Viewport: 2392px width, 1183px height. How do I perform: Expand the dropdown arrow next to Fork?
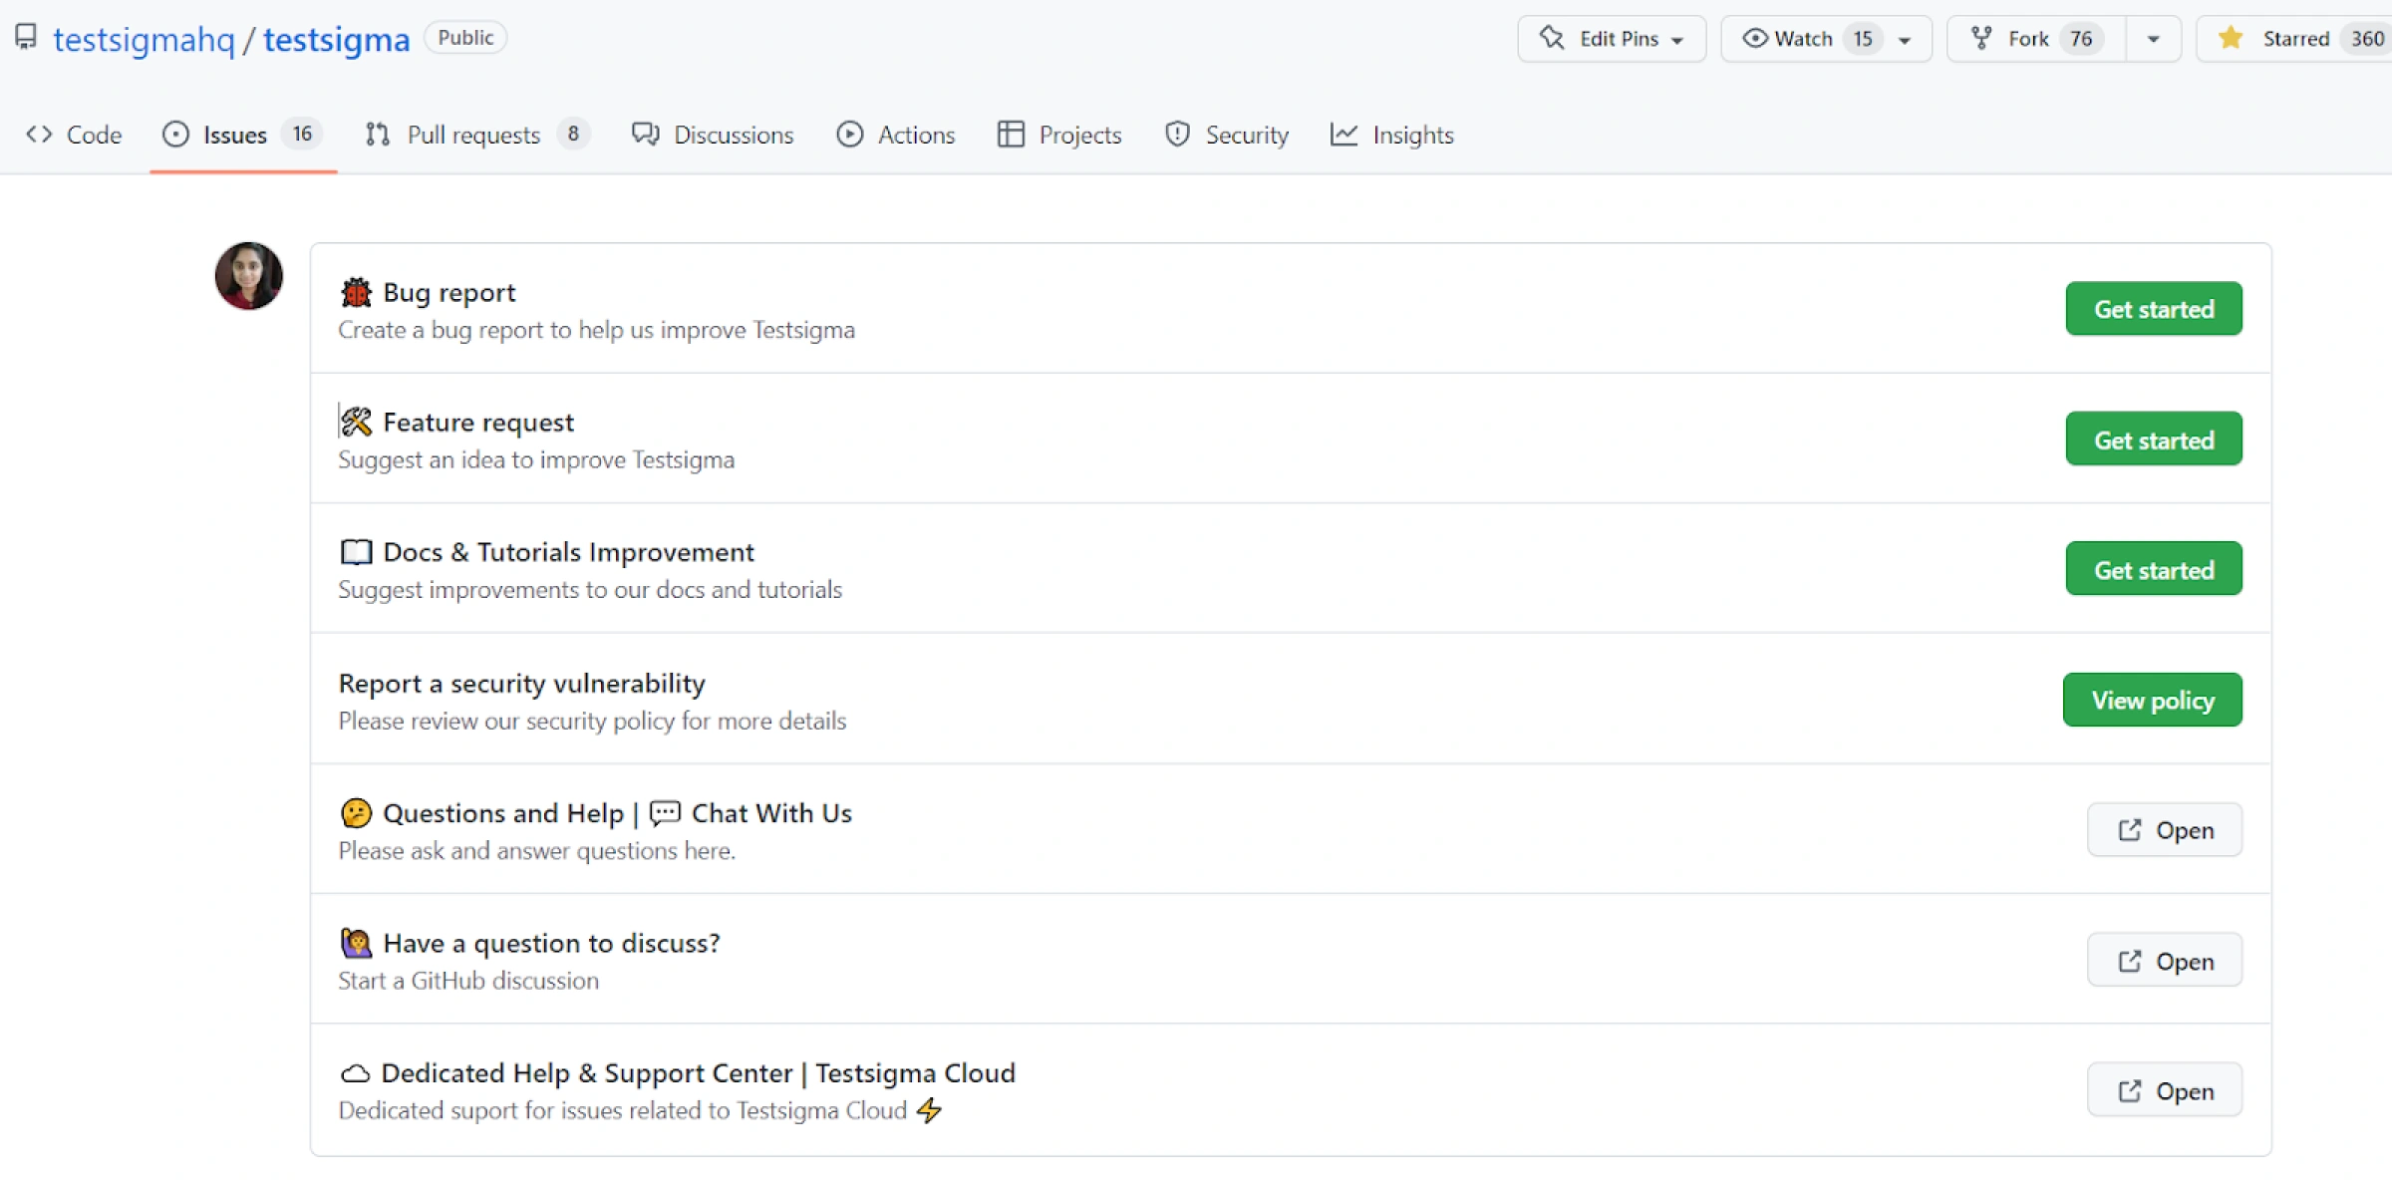pyautogui.click(x=2153, y=40)
